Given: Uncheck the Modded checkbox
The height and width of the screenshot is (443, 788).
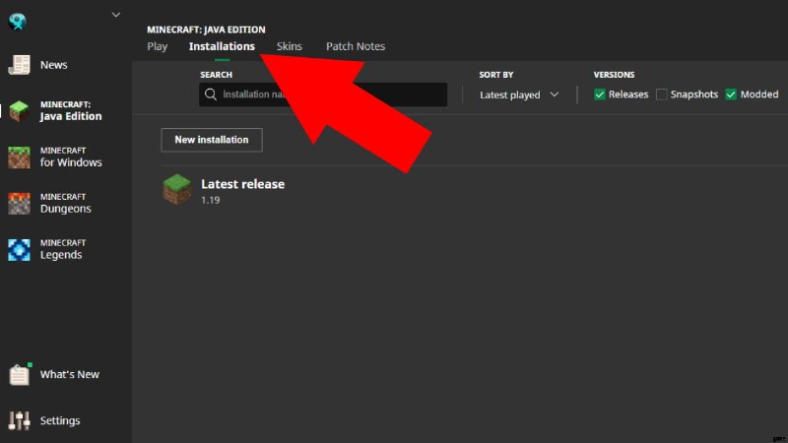Looking at the screenshot, I should tap(731, 95).
